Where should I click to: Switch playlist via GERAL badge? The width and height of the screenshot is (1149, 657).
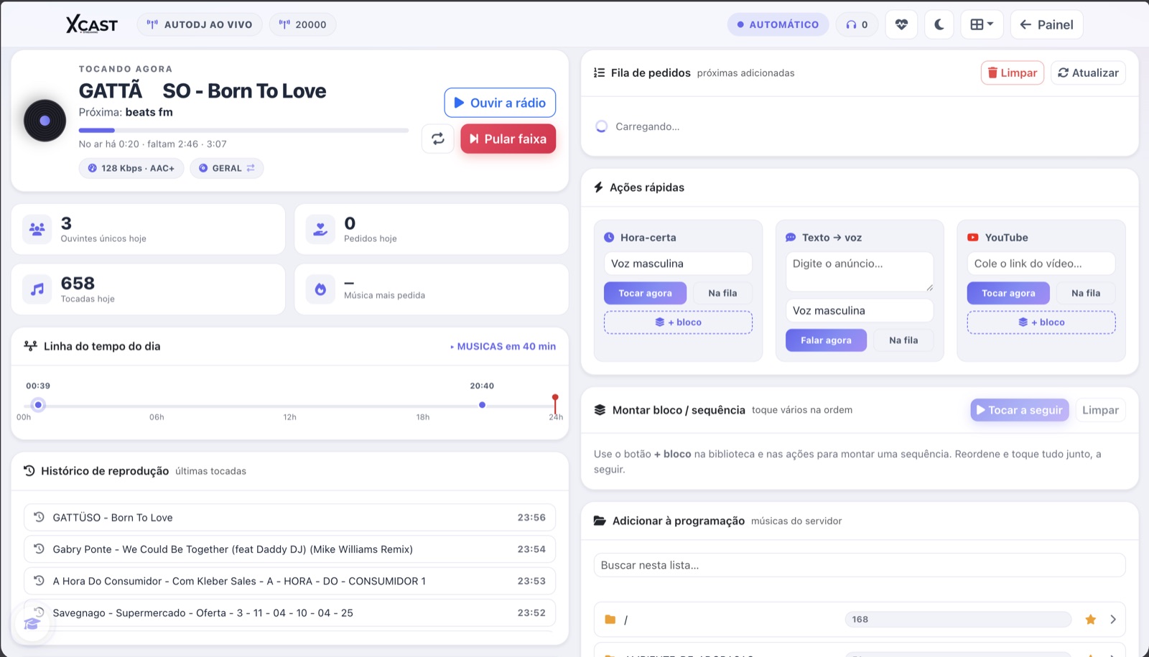click(226, 168)
